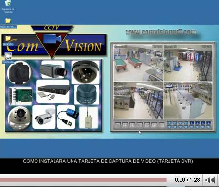219x187 pixels.
Task: Select the pool table camera feed
Action: (138, 63)
